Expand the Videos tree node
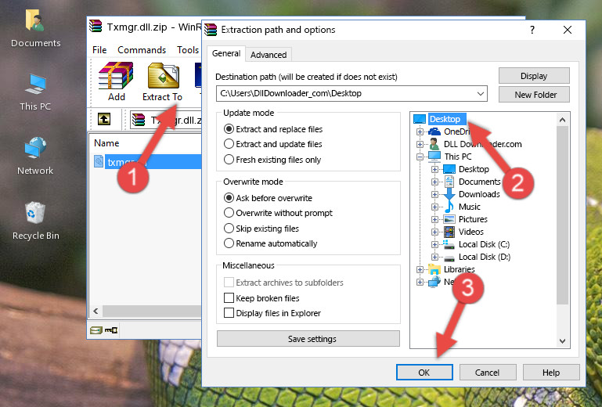 (434, 232)
